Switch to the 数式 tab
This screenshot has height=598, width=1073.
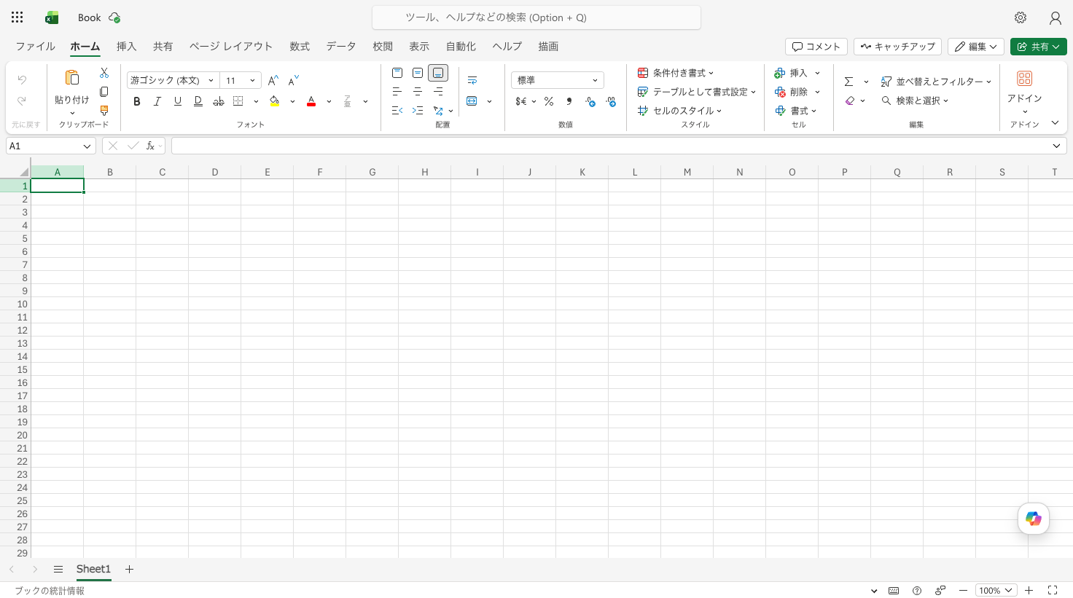pos(300,46)
